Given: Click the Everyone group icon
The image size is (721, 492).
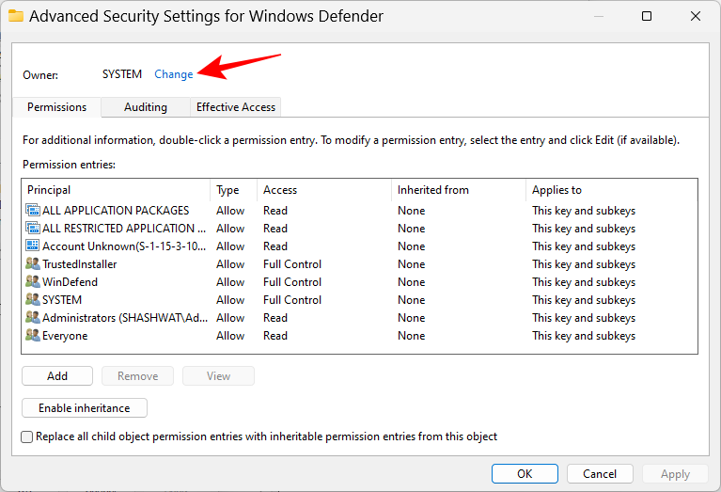Looking at the screenshot, I should pyautogui.click(x=33, y=336).
